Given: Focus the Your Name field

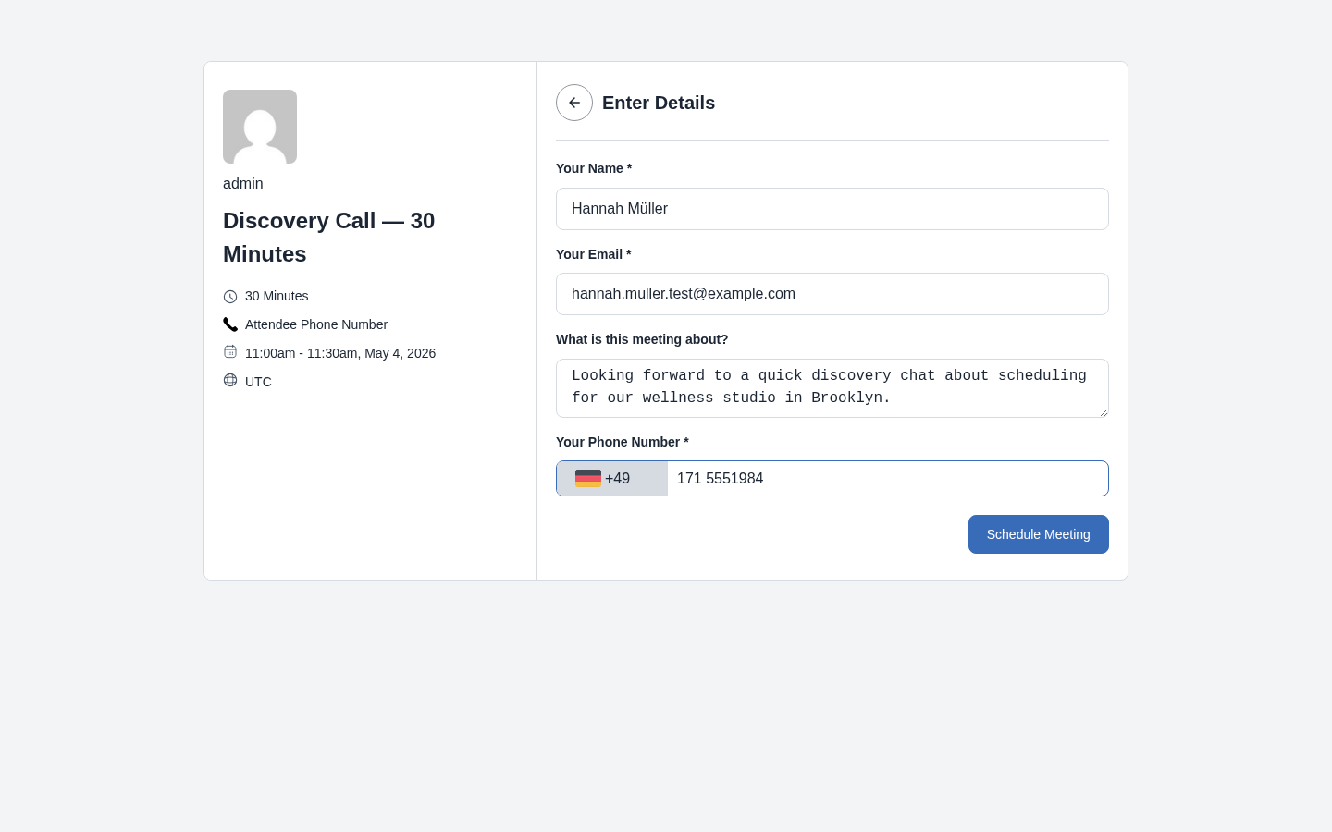Looking at the screenshot, I should (832, 209).
